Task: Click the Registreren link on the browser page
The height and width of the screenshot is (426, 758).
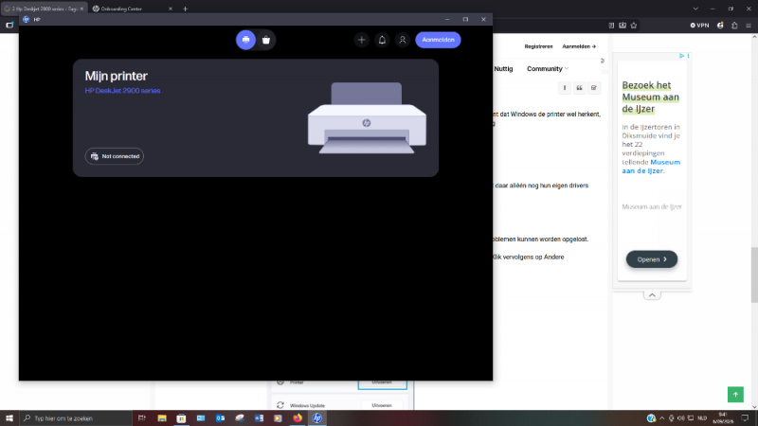Action: (x=538, y=46)
